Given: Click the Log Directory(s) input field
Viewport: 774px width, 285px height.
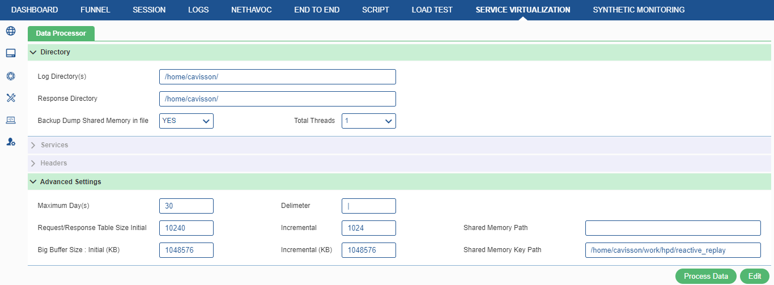Looking at the screenshot, I should [x=278, y=76].
